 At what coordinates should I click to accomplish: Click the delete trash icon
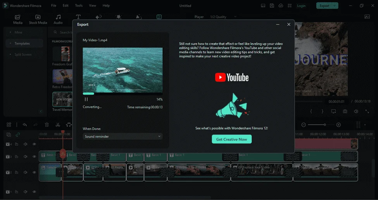pyautogui.click(x=47, y=124)
